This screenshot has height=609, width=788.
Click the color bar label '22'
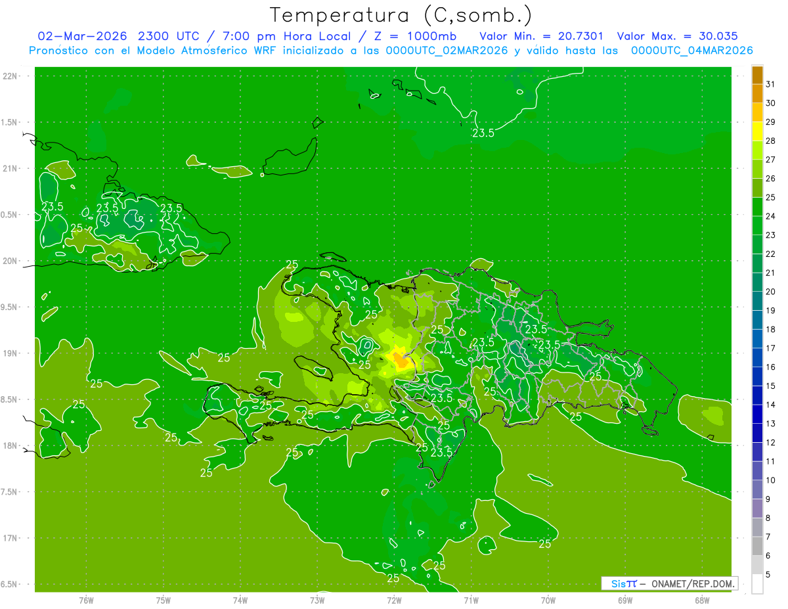coord(771,254)
